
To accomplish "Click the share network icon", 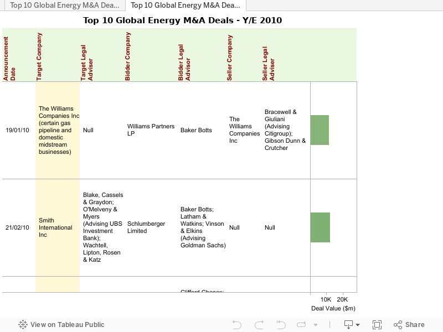I will coord(398,325).
